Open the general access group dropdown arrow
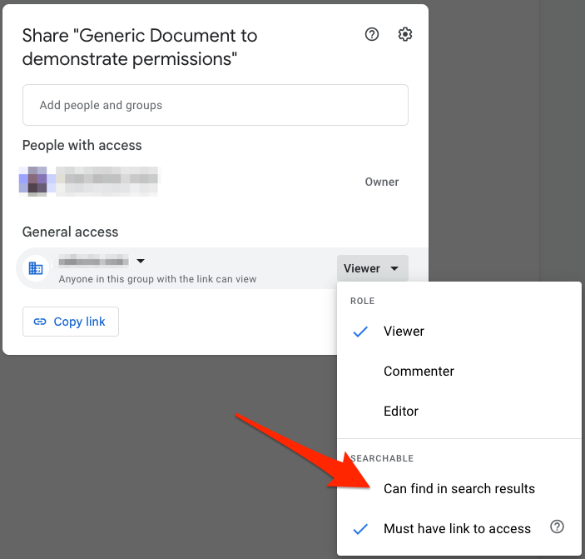 pyautogui.click(x=141, y=260)
